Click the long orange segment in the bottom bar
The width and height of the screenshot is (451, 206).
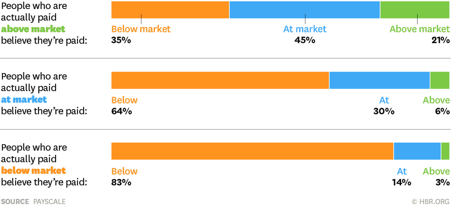(x=252, y=151)
